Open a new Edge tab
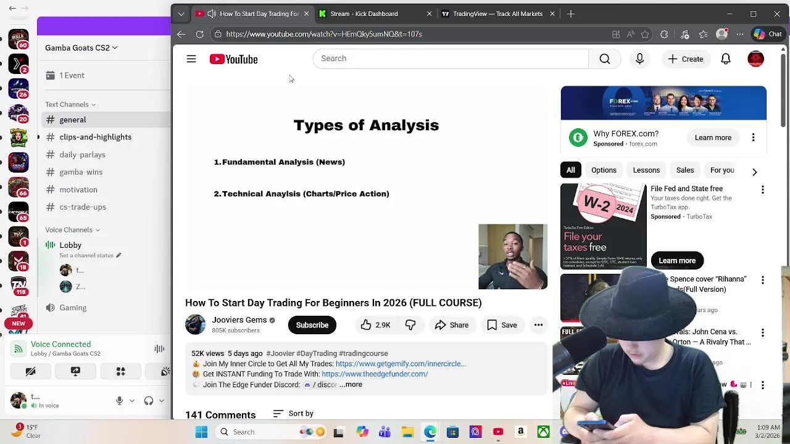The height and width of the screenshot is (444, 790). [571, 14]
